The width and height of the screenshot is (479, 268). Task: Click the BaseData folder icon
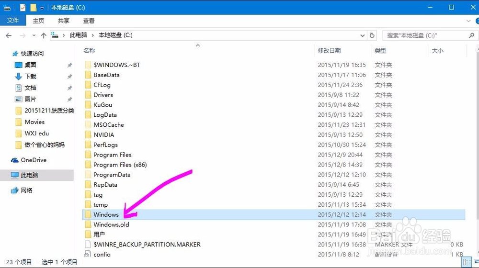[x=88, y=75]
